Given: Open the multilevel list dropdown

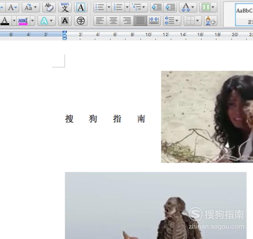Looking at the screenshot, I should click(x=139, y=7).
